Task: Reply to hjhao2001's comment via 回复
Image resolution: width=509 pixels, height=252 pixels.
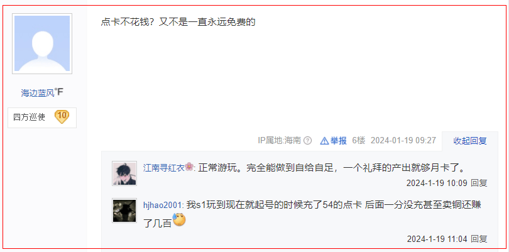Action: coord(479,239)
